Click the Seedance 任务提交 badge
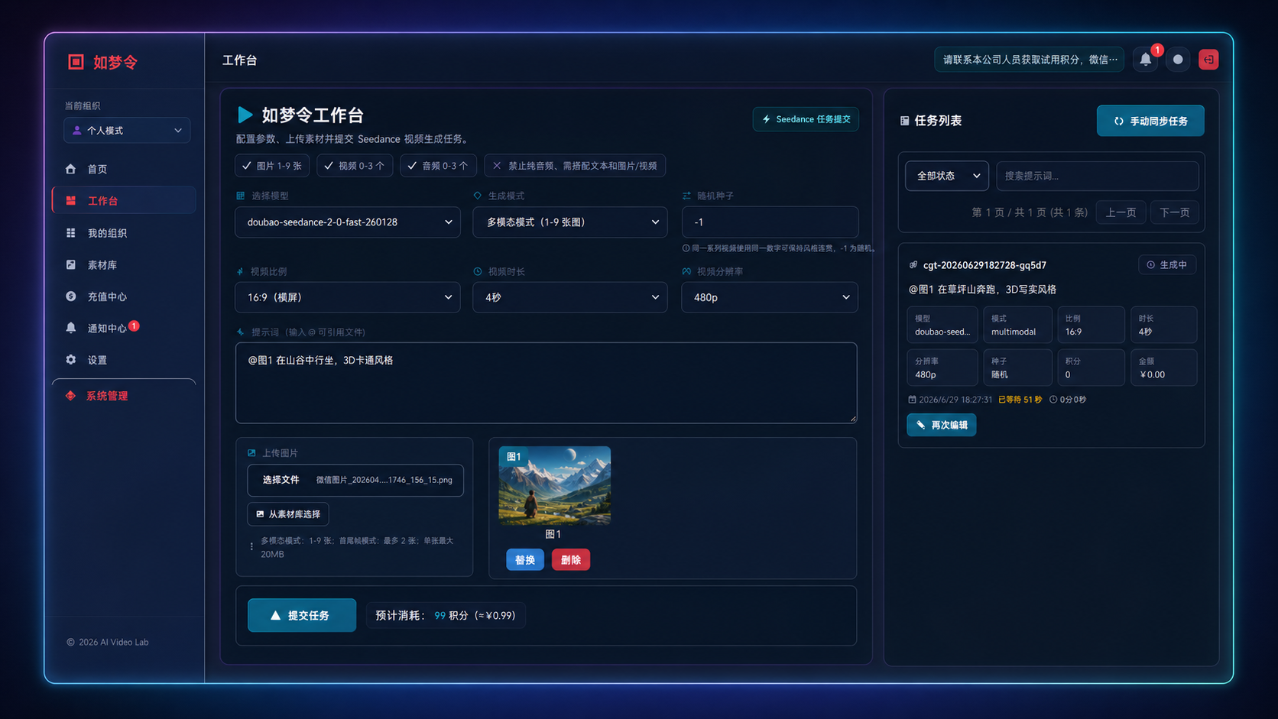Screen dimensions: 1278x719 click(806, 119)
